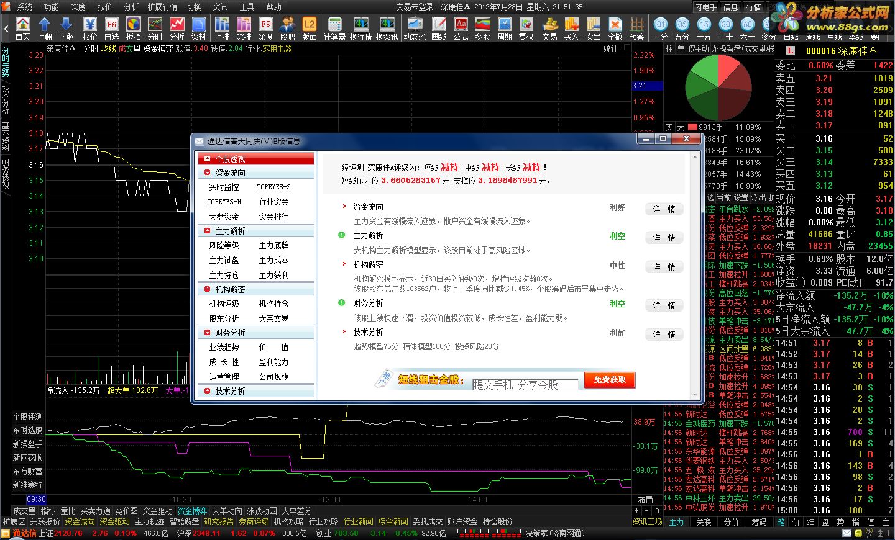This screenshot has height=540, width=895.
Task: Select the 分时 intraday chart icon
Action: click(x=155, y=28)
